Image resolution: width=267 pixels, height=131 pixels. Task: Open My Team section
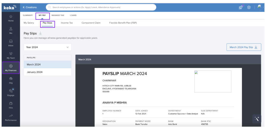point(11,55)
